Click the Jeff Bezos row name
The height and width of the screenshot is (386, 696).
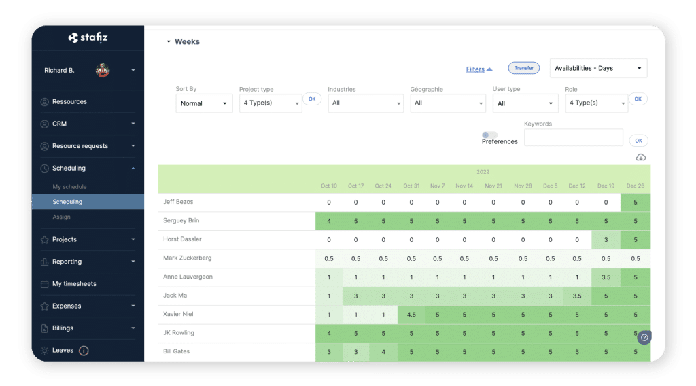coord(178,202)
